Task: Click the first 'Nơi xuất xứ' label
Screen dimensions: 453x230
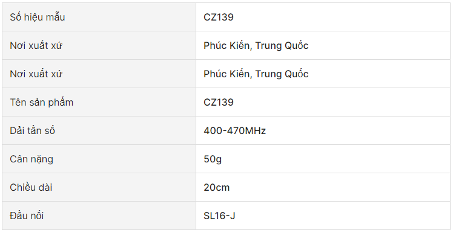Action: pos(36,45)
